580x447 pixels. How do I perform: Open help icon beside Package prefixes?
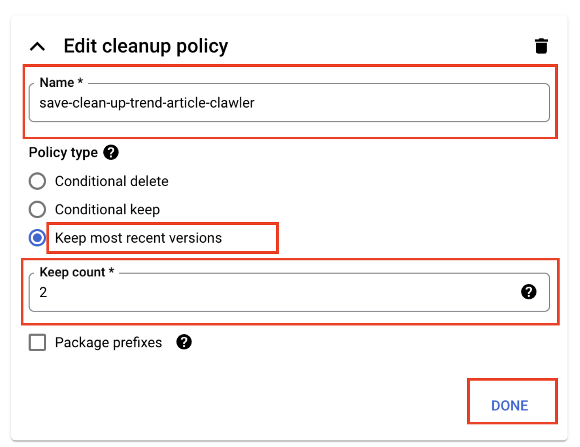(x=184, y=342)
